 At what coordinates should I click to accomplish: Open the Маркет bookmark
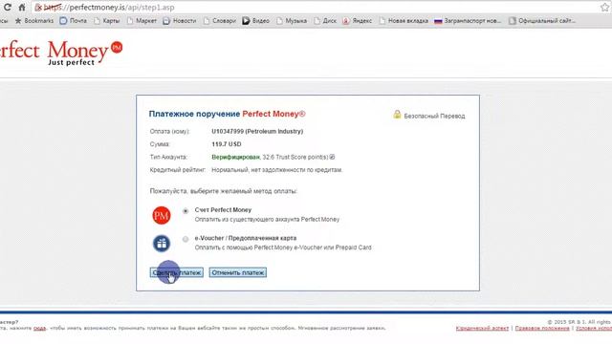coord(142,21)
